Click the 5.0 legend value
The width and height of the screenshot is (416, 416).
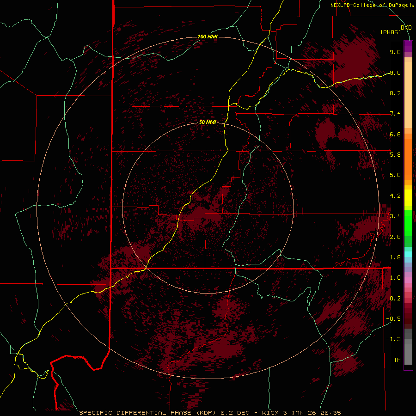(395, 175)
